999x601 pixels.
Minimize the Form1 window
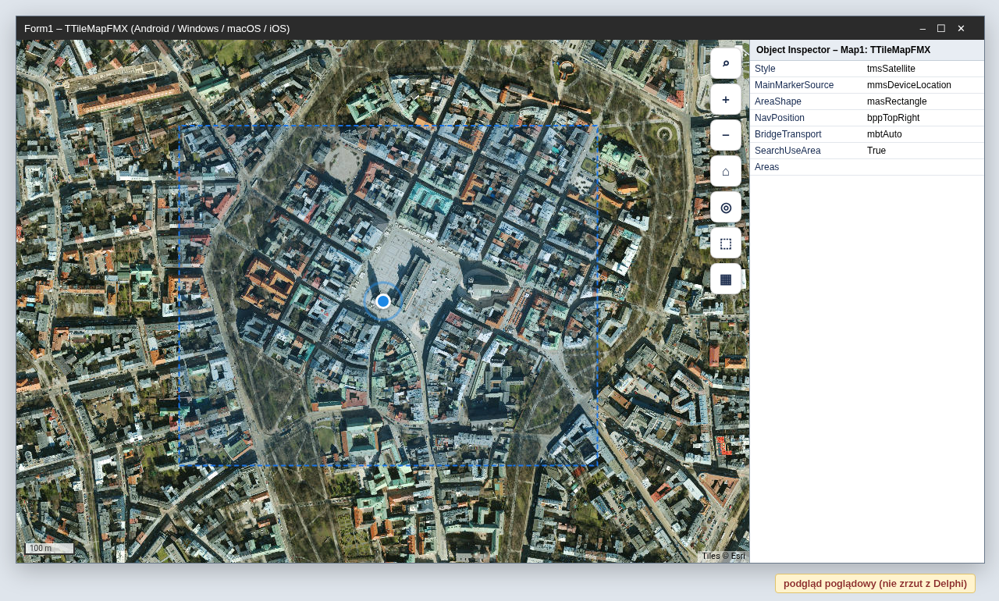(x=923, y=28)
